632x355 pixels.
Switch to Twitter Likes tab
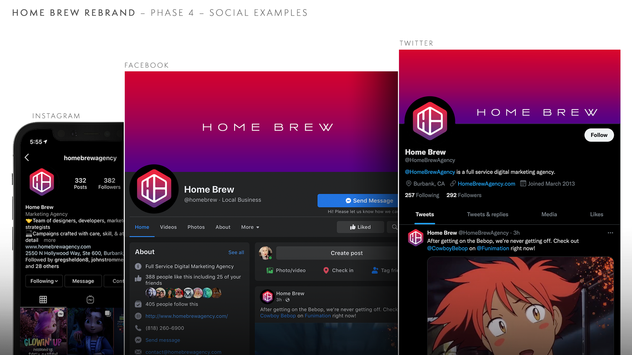tap(596, 214)
